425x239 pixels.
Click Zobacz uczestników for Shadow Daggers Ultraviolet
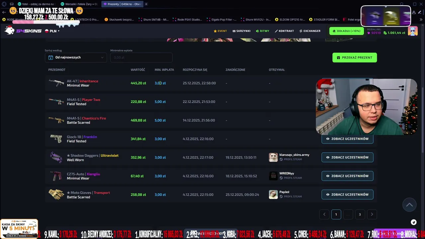click(x=347, y=157)
